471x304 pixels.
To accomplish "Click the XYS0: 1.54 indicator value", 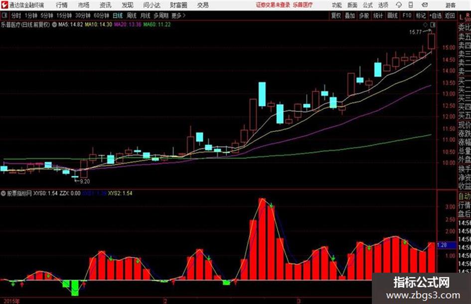I will click(x=45, y=193).
